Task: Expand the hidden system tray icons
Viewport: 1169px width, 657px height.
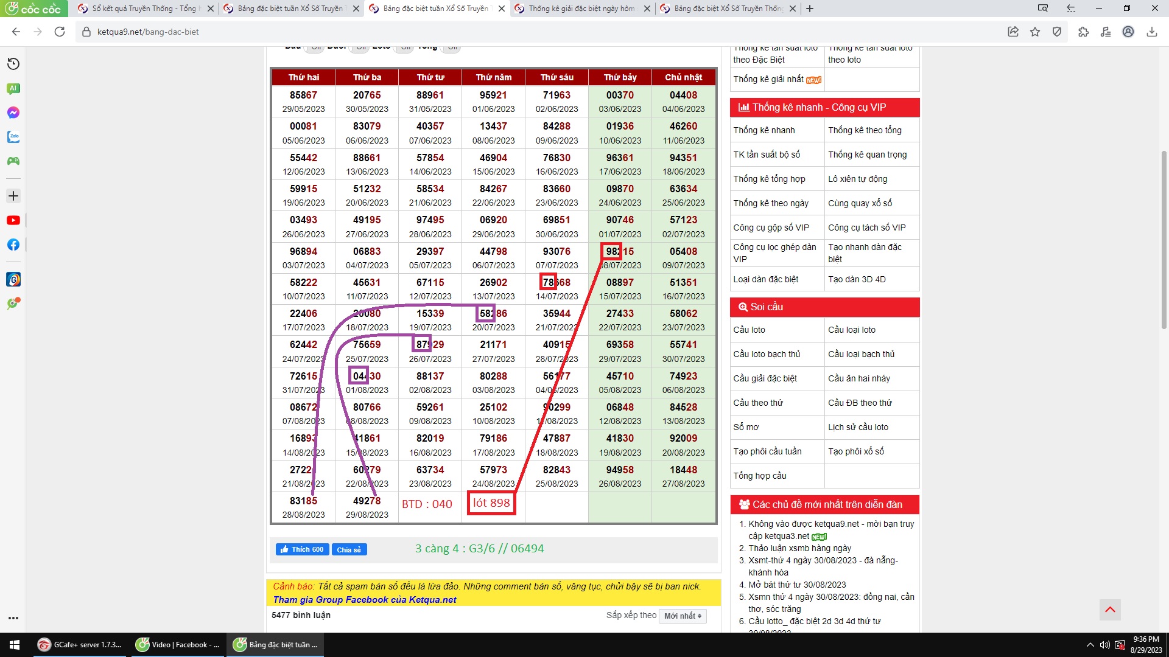Action: pos(1090,645)
